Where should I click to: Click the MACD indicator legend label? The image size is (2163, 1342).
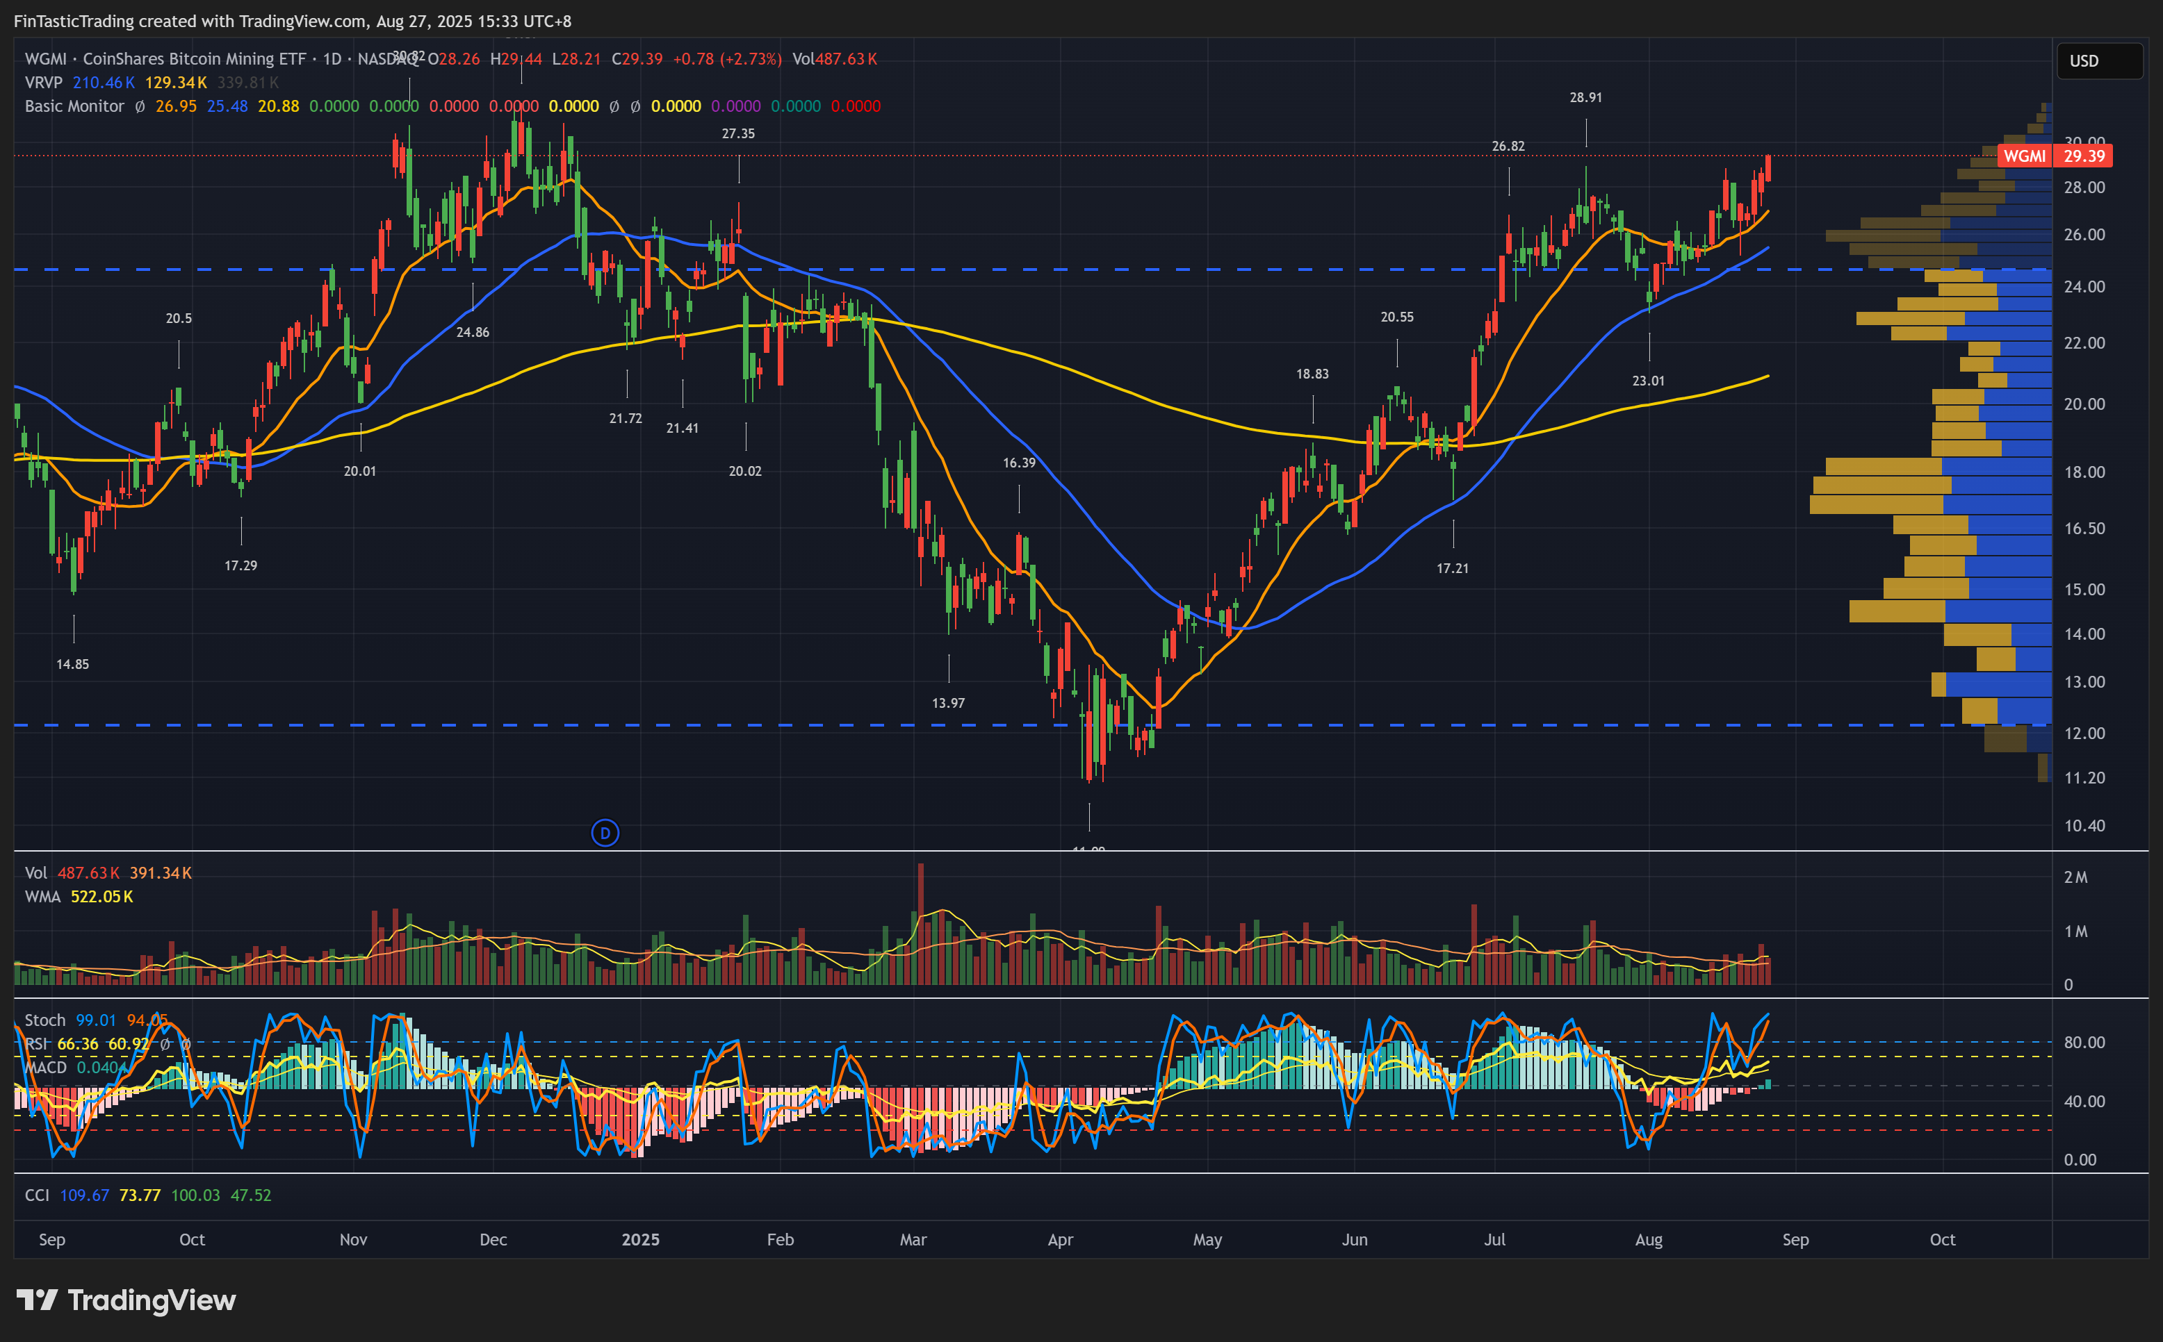(x=45, y=1067)
